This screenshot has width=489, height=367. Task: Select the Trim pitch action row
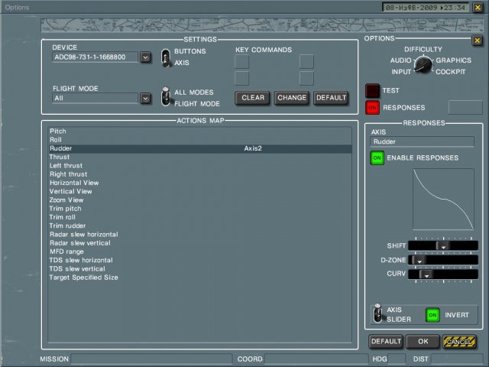pos(200,209)
